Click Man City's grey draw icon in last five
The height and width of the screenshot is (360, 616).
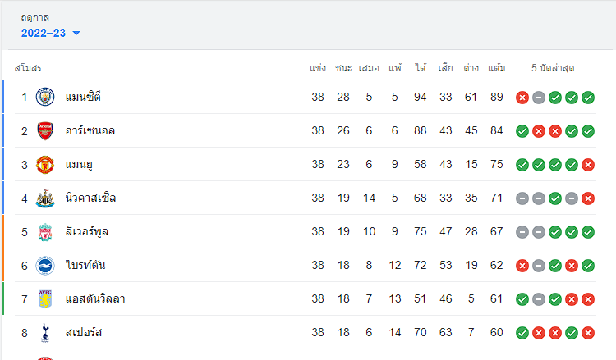click(539, 98)
